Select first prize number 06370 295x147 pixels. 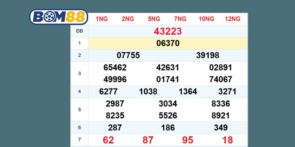[168, 43]
